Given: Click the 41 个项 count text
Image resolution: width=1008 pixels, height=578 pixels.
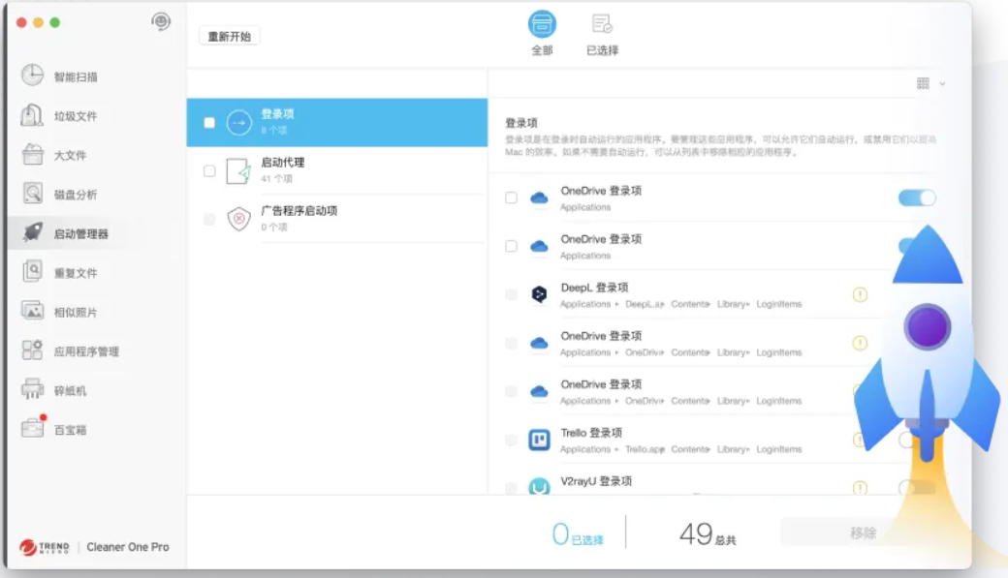Looking at the screenshot, I should pos(276,178).
